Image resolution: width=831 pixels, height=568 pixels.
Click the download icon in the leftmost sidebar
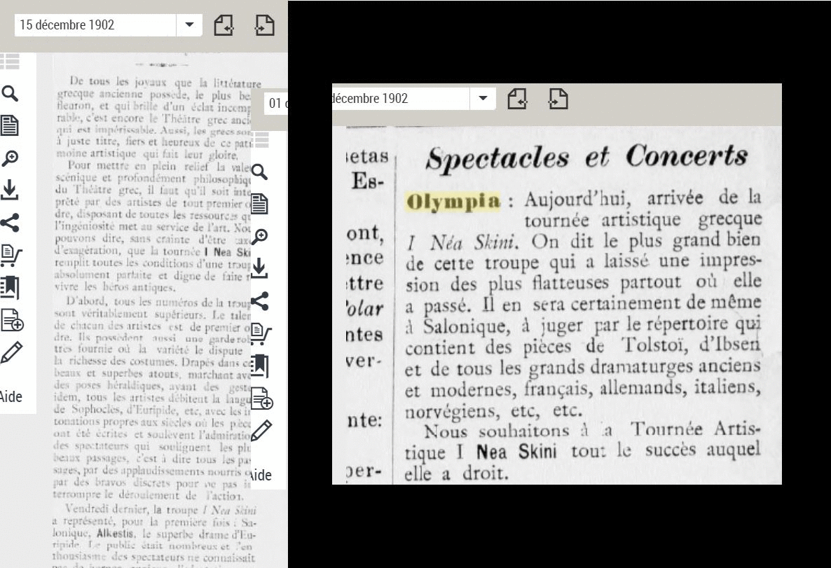[10, 190]
